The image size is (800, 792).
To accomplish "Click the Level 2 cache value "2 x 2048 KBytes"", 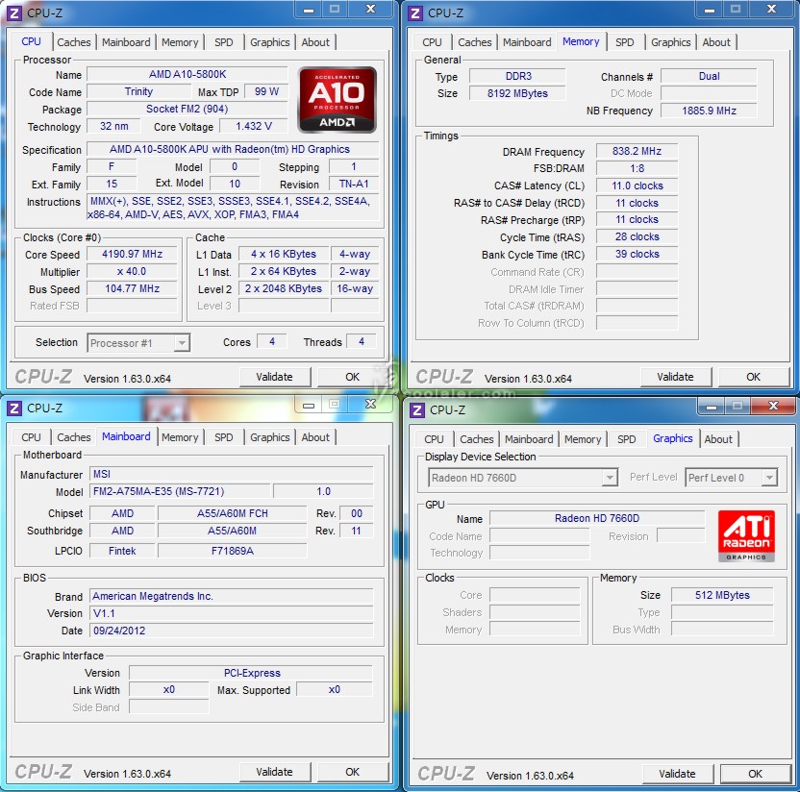I will (x=284, y=288).
